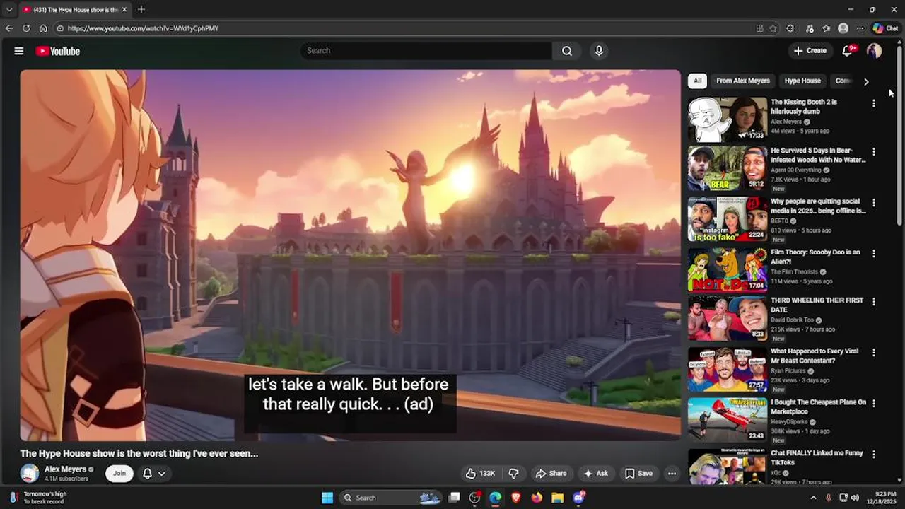Open options menu for He Survived 5 Days video

874,152
